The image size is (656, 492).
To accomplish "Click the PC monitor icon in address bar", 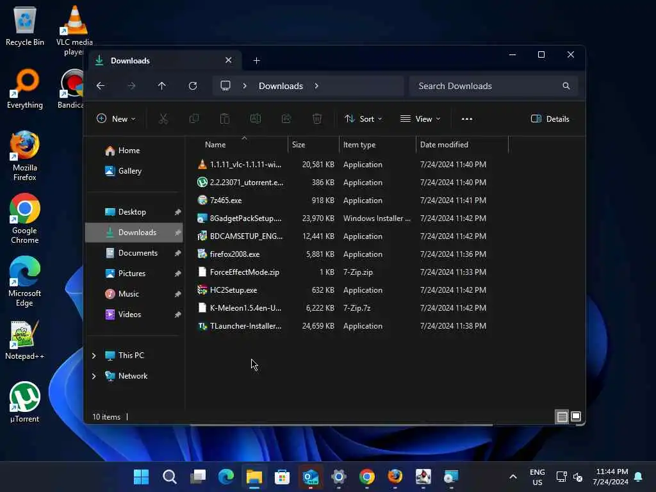I will point(225,86).
